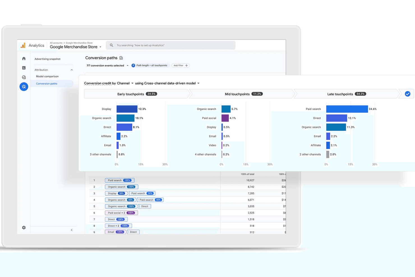Viewport: 415px width, 277px height.
Task: Click the search magnifier icon
Action: pyautogui.click(x=112, y=45)
